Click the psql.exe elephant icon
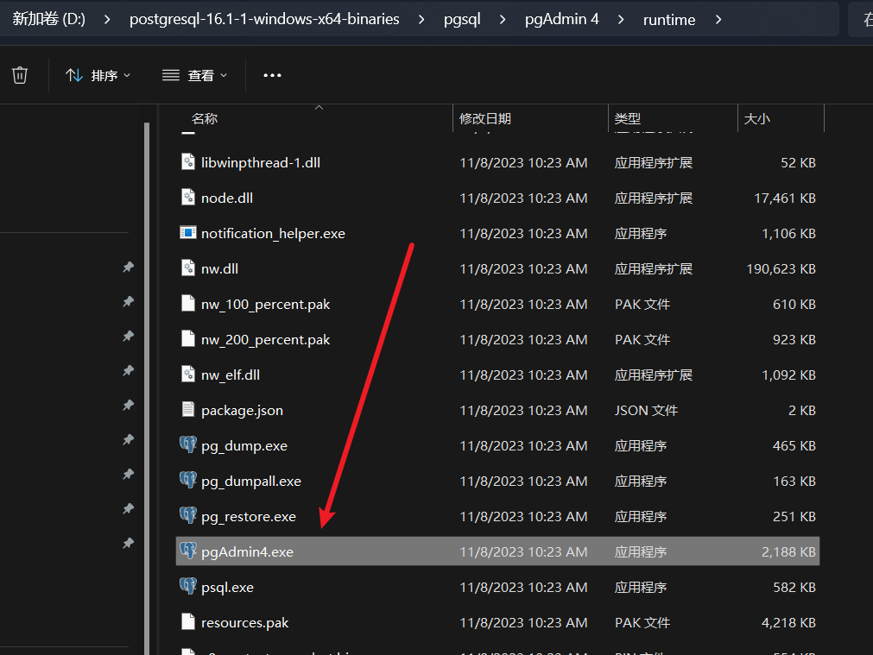 click(x=187, y=586)
